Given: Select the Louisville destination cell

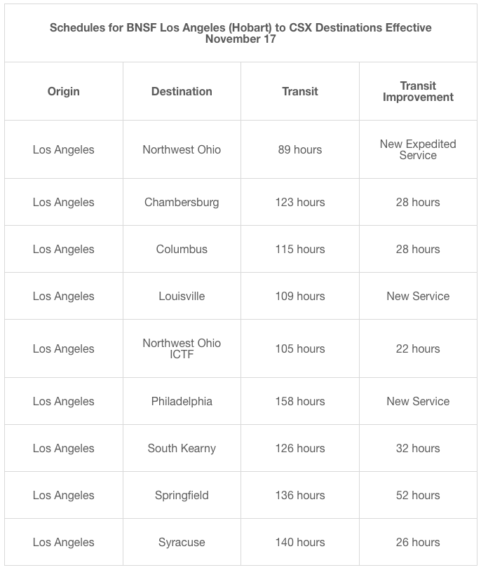Looking at the screenshot, I should [182, 296].
